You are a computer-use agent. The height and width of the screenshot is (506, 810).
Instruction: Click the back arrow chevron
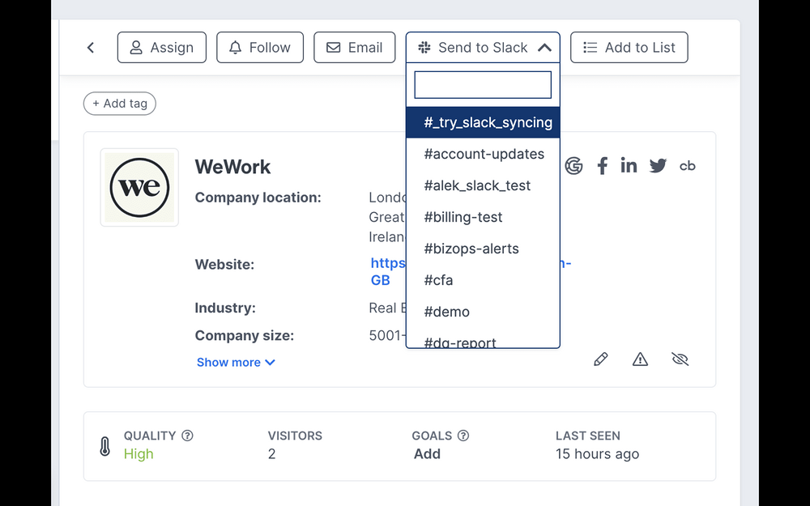click(91, 48)
